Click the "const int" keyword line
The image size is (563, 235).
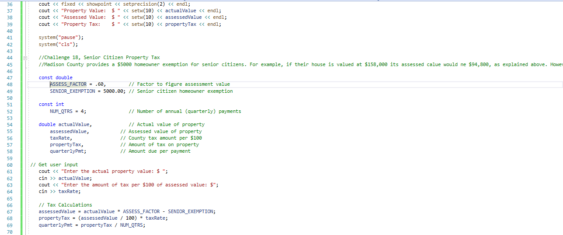pyautogui.click(x=51, y=104)
